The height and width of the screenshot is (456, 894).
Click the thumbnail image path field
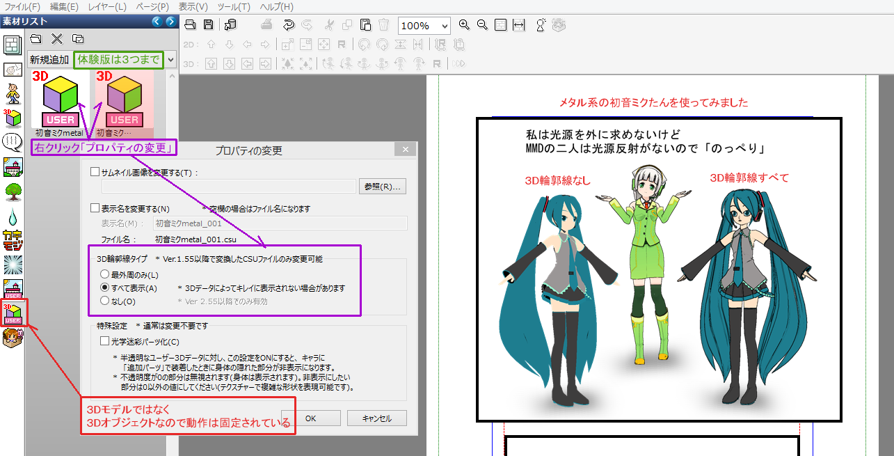pyautogui.click(x=229, y=187)
